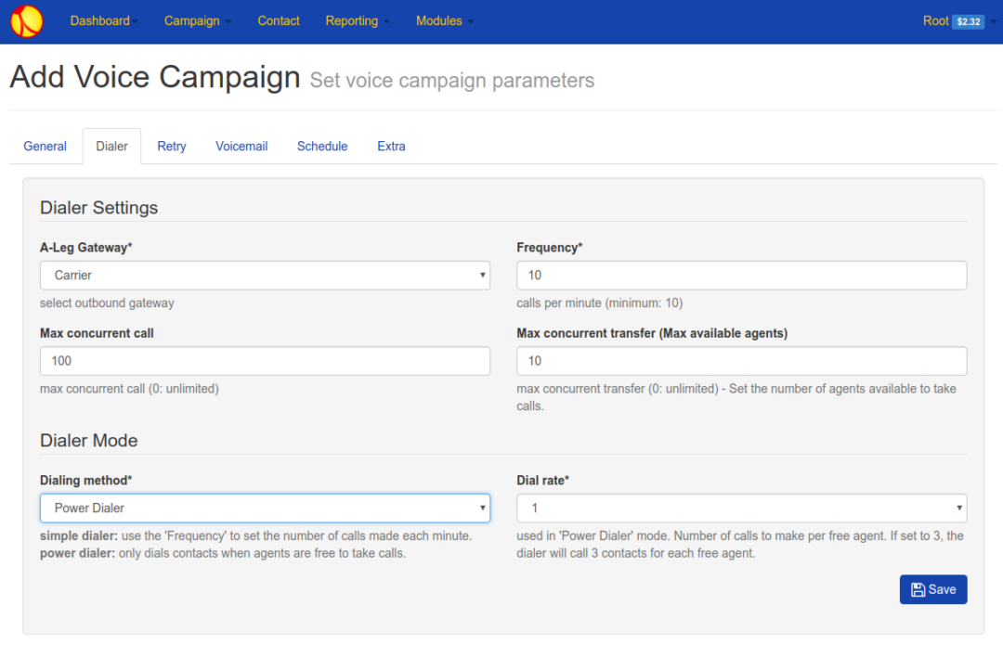The height and width of the screenshot is (657, 1003).
Task: Go to the Schedule tab
Action: (322, 146)
